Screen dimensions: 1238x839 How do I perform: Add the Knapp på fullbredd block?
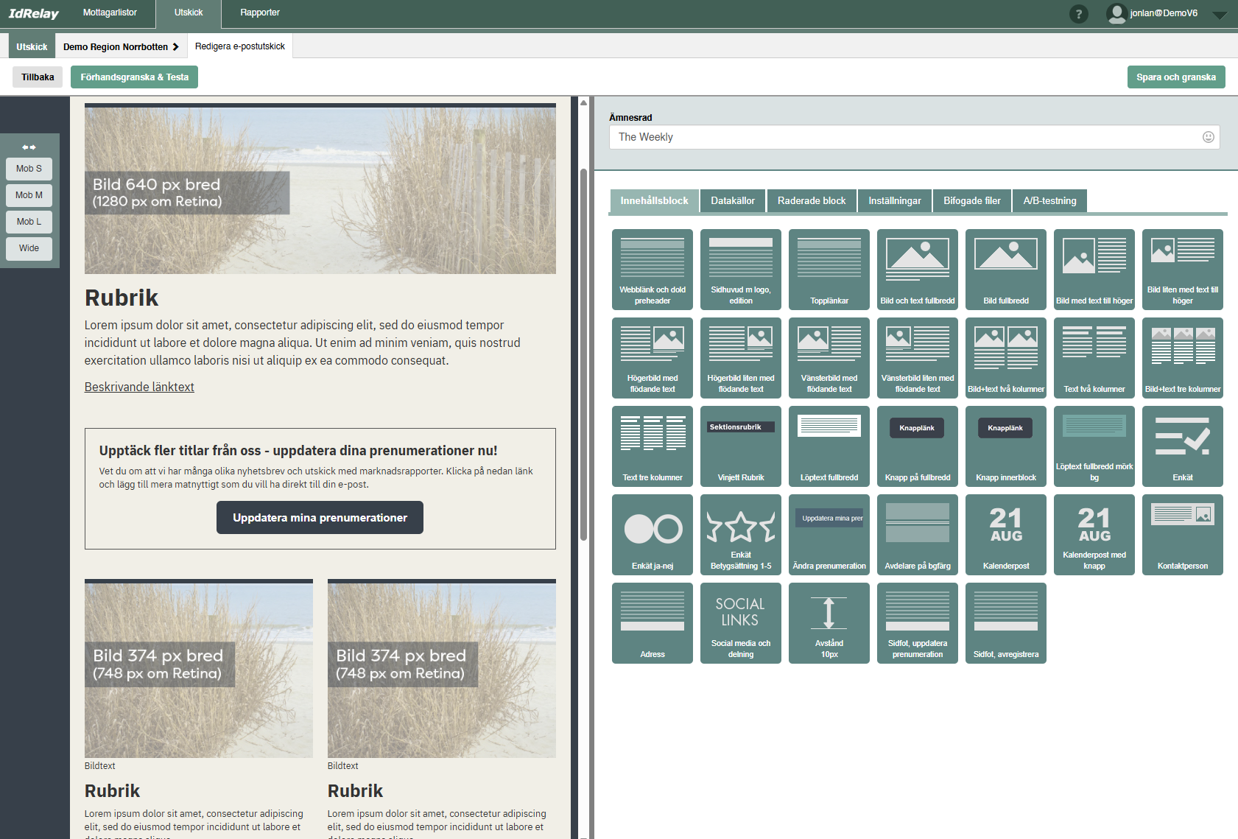coord(917,446)
